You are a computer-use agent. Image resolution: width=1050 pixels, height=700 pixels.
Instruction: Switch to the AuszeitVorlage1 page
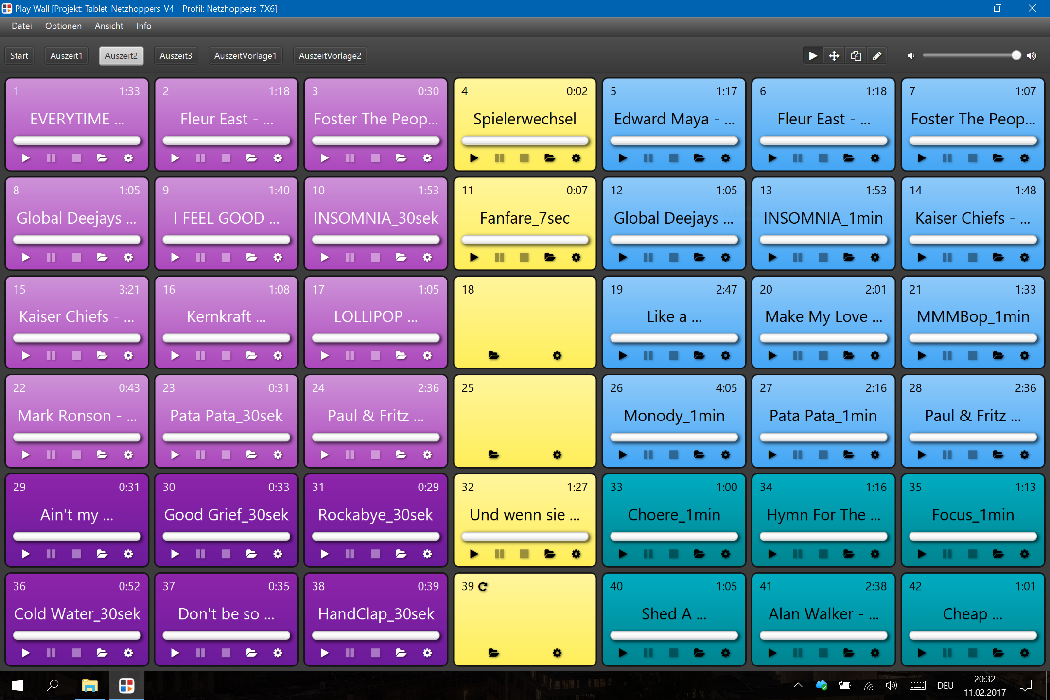click(x=245, y=56)
